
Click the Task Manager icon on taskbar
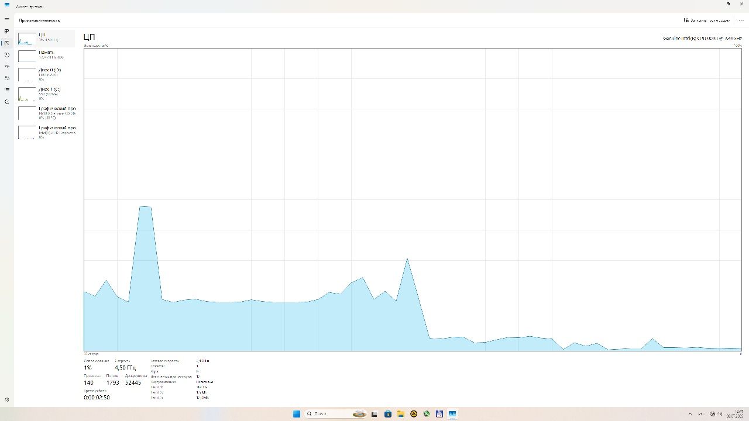(452, 414)
